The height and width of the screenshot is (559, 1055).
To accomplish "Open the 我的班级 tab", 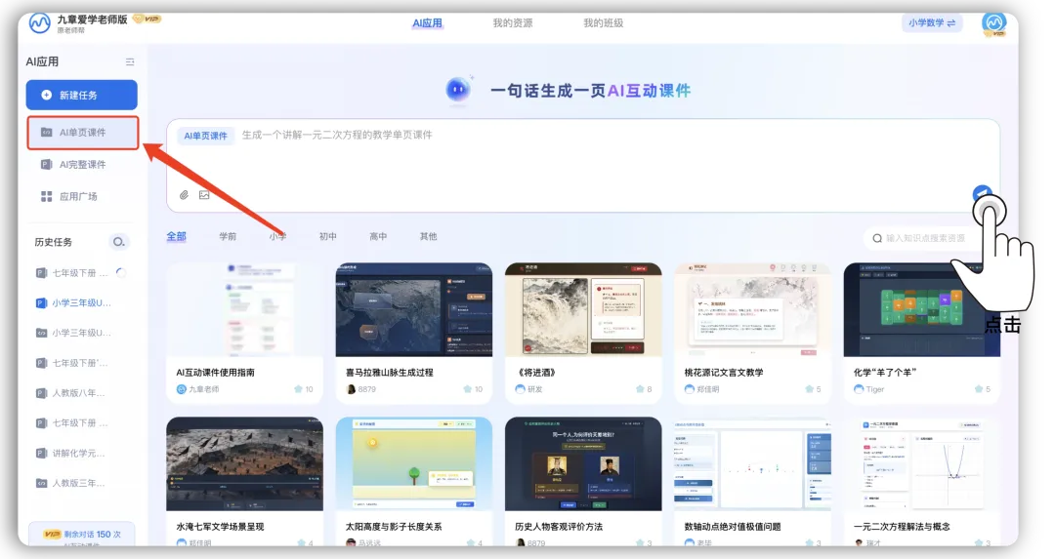I will (x=604, y=22).
